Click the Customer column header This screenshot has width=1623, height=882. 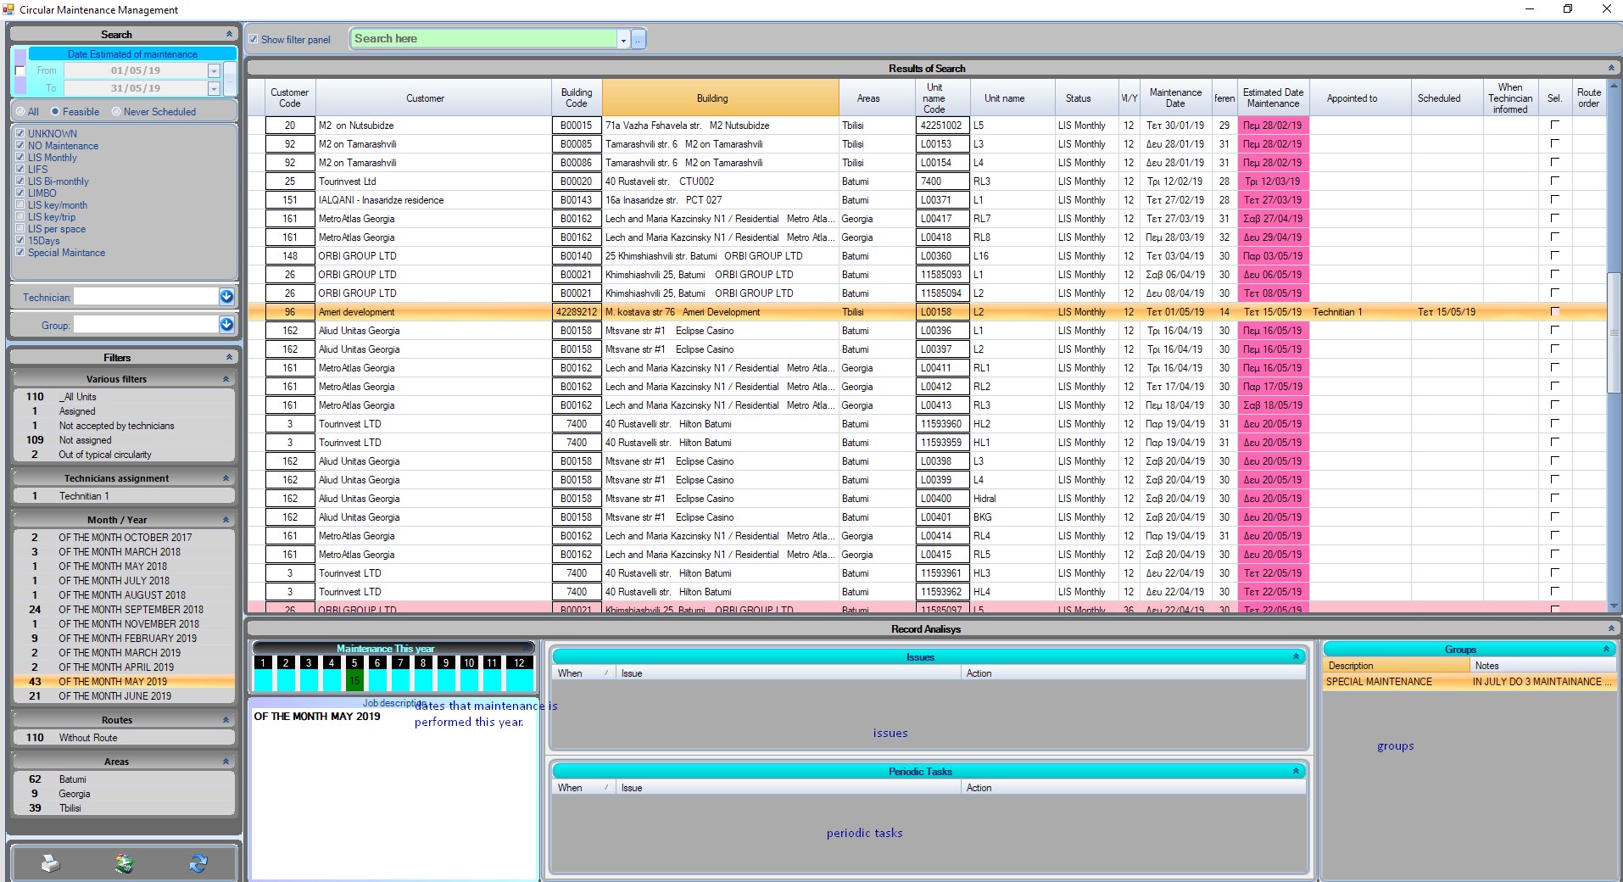pyautogui.click(x=425, y=98)
